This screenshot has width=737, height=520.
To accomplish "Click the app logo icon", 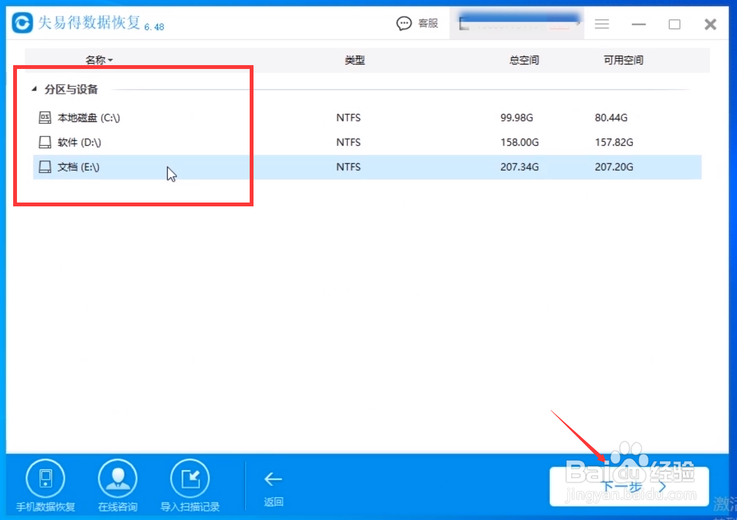I will point(22,22).
